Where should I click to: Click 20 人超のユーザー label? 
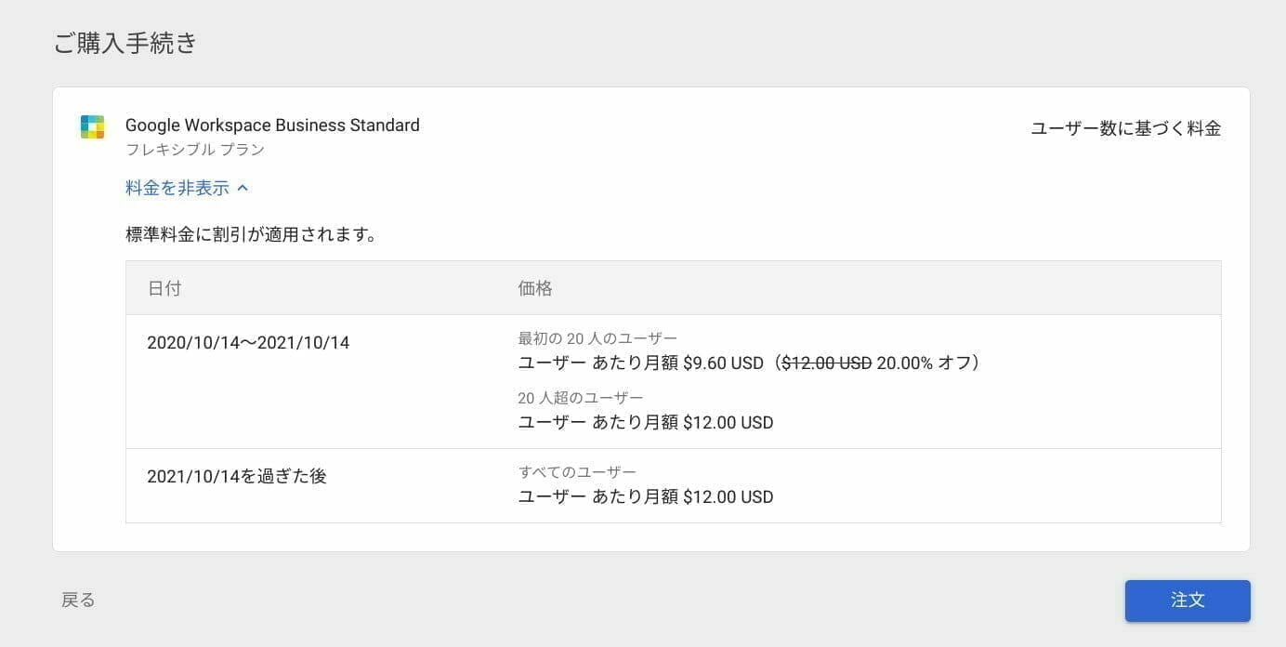click(581, 398)
